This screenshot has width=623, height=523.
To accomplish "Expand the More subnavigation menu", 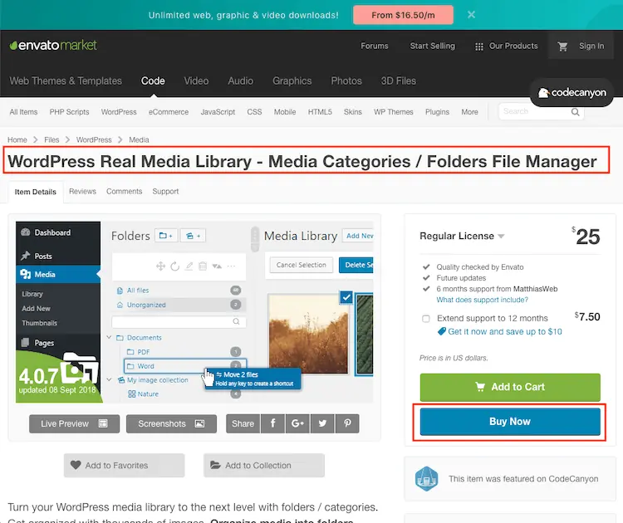I will (x=469, y=112).
